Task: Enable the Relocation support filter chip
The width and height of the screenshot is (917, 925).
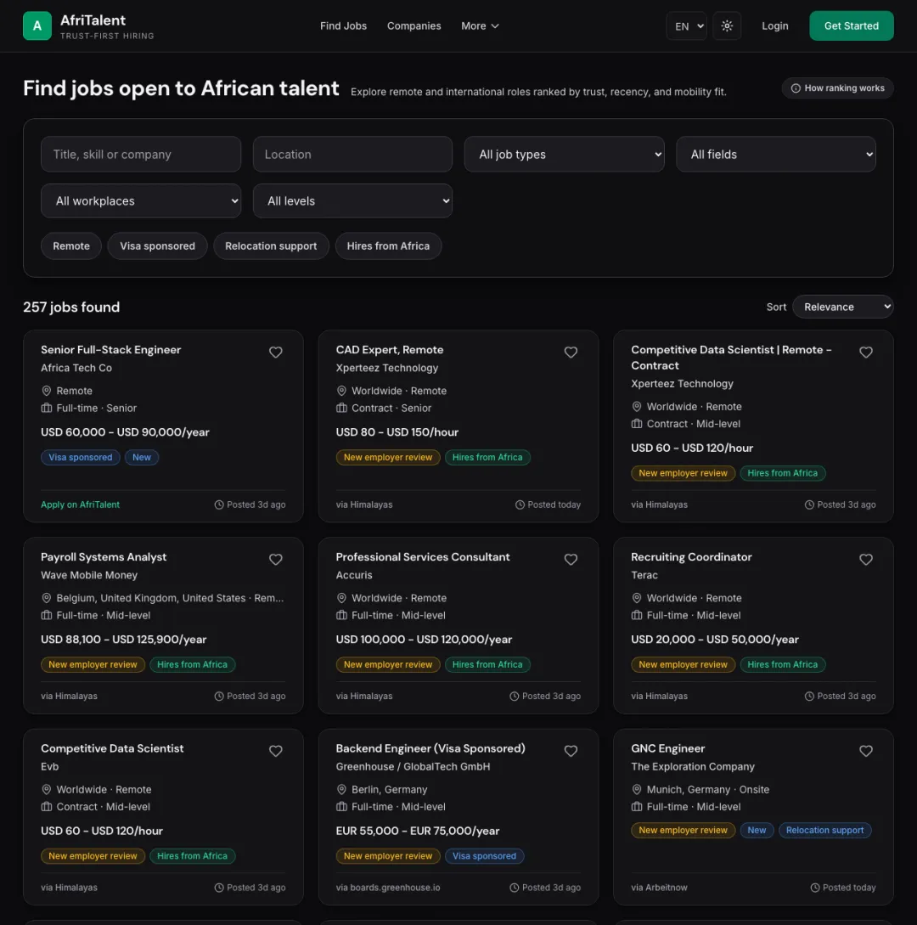Action: click(271, 246)
